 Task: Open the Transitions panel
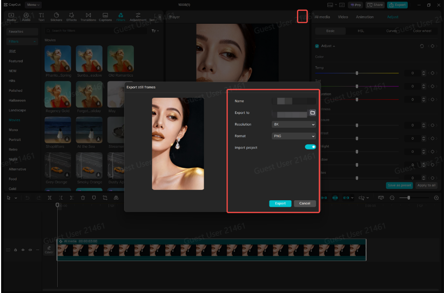tap(88, 17)
